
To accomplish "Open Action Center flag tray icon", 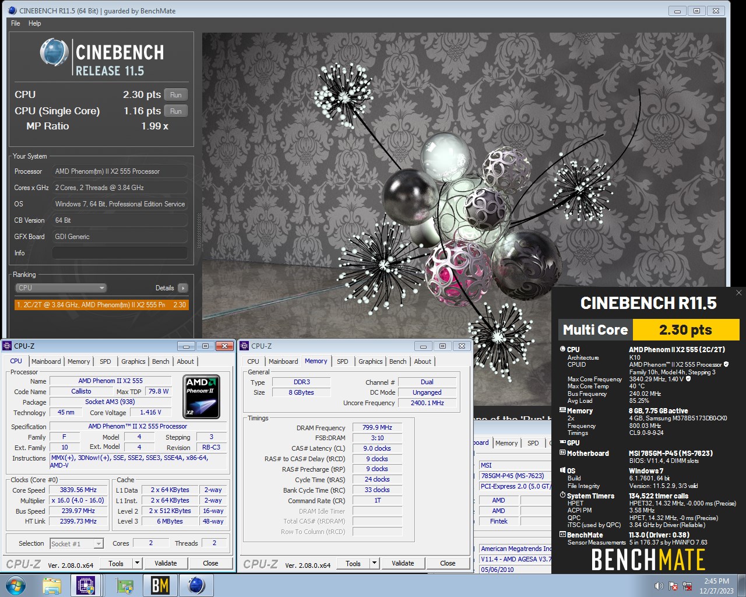I will pos(673,586).
